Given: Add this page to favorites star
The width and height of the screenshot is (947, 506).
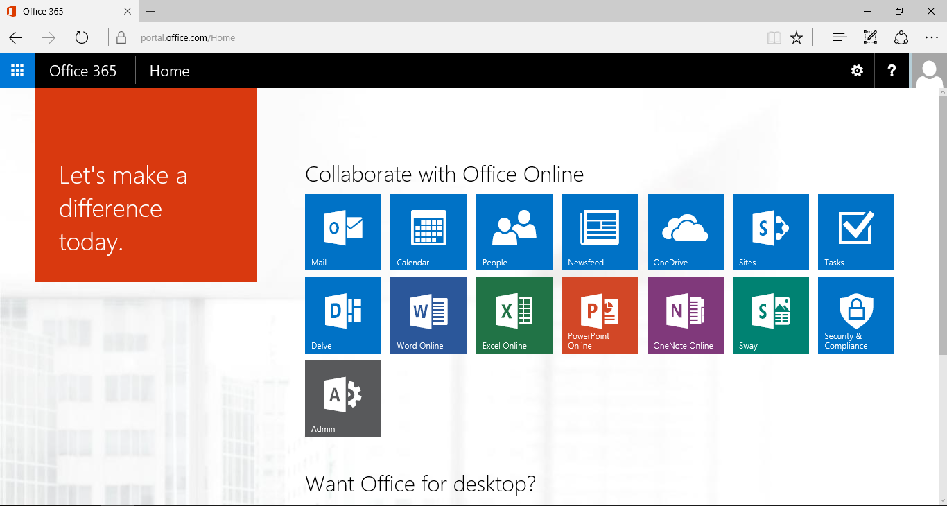Looking at the screenshot, I should click(x=797, y=37).
